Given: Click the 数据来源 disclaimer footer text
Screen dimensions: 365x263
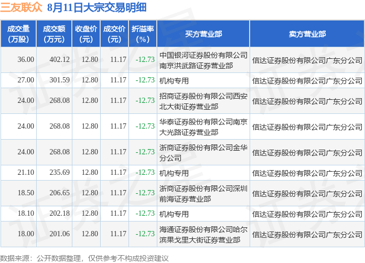Looking at the screenshot, I should (84, 258).
